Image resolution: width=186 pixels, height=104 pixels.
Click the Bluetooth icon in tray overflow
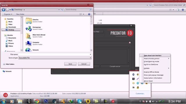tap(133, 75)
